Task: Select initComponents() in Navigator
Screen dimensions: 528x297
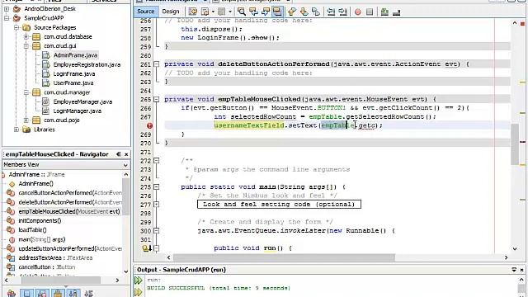Action: pyautogui.click(x=40, y=220)
